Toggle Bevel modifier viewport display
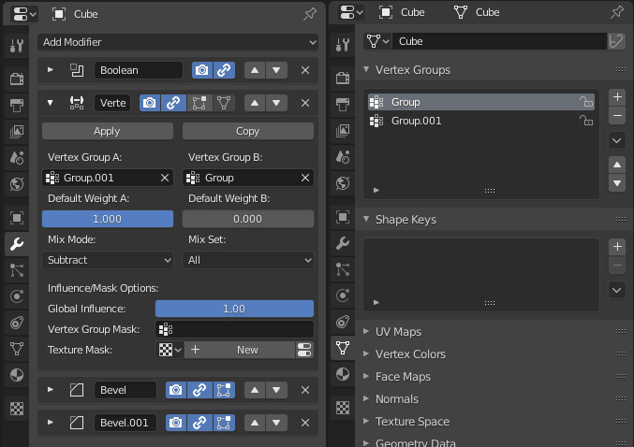This screenshot has width=634, height=447. pyautogui.click(x=199, y=390)
